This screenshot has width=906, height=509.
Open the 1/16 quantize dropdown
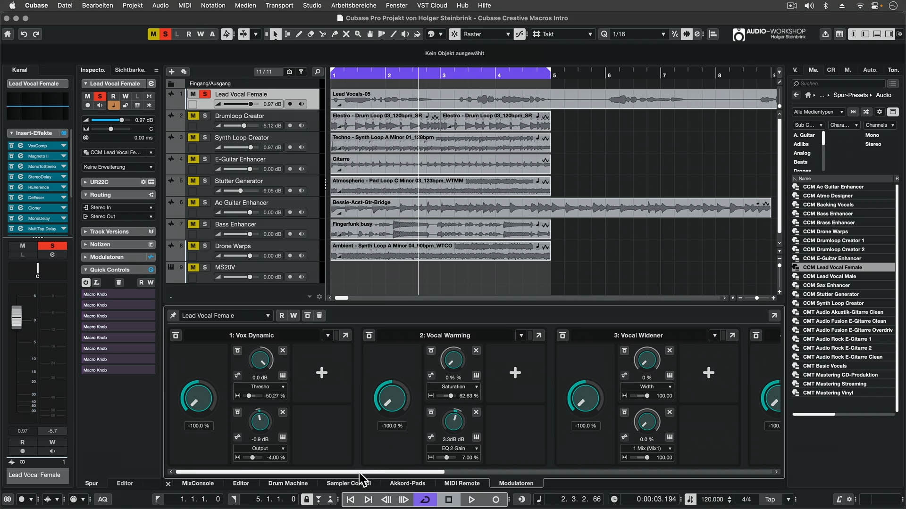639,34
